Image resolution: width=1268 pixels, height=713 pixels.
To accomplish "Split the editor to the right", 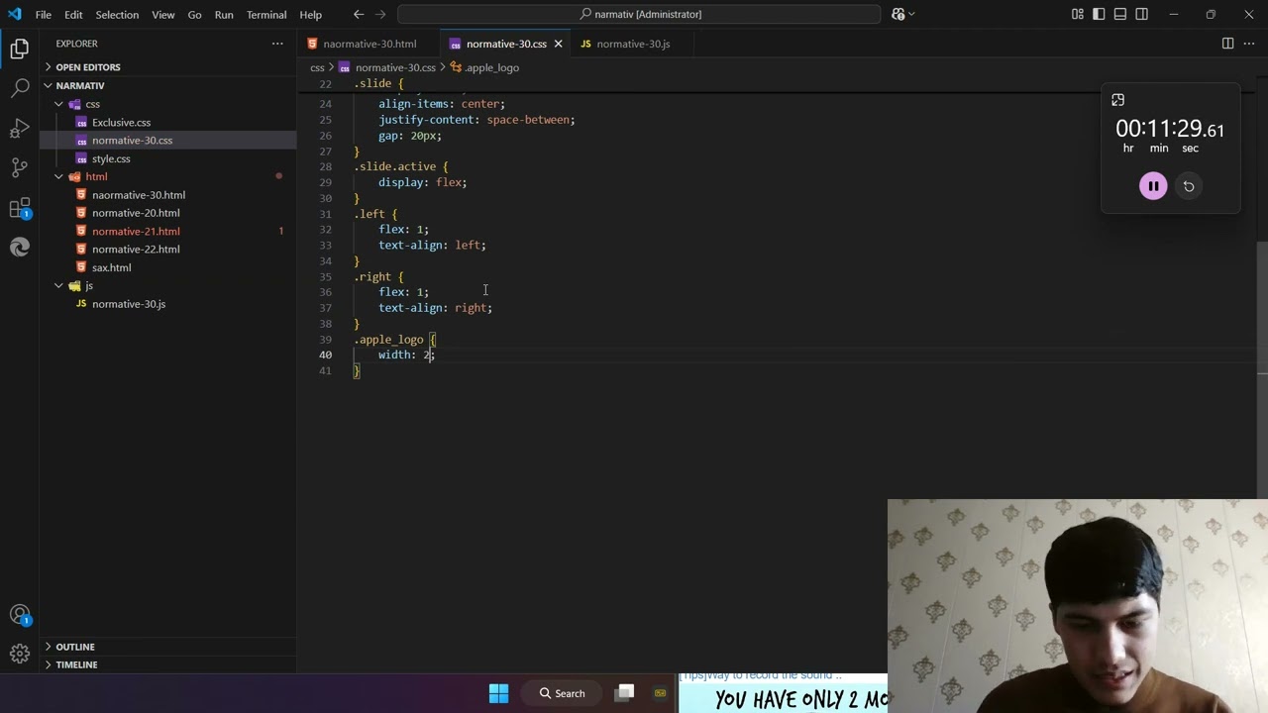I will pos(1227,44).
